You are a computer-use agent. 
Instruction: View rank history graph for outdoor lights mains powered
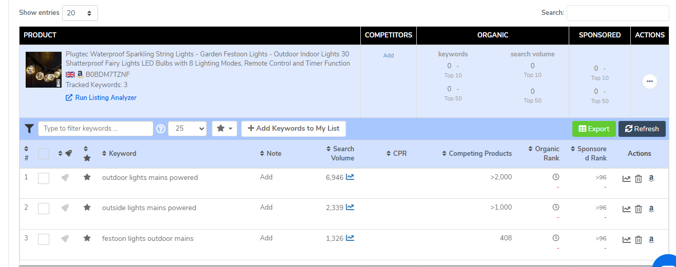tap(626, 179)
